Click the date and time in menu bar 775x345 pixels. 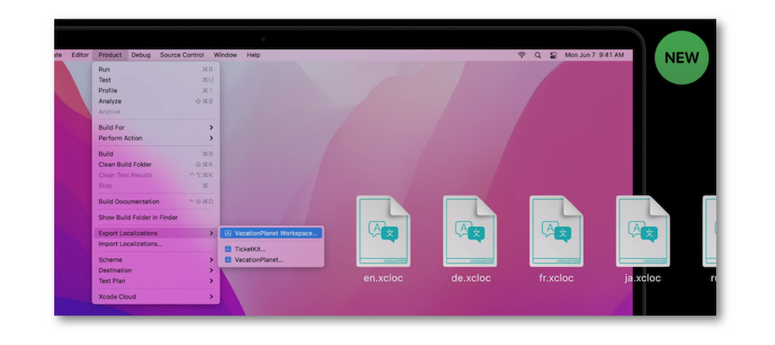pyautogui.click(x=594, y=55)
